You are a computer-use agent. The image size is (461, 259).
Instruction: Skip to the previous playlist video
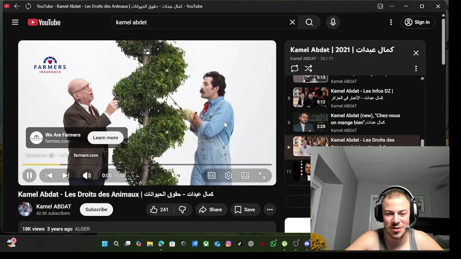click(49, 176)
